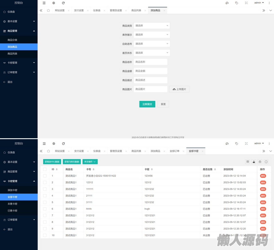
Task: Check the row with ID 4
Action: click(x=45, y=196)
